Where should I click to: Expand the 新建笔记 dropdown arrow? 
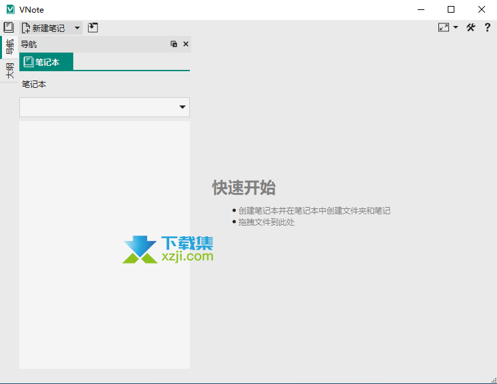(x=77, y=28)
